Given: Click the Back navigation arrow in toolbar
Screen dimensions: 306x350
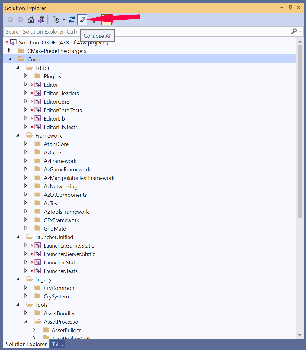Looking at the screenshot, I should point(10,20).
